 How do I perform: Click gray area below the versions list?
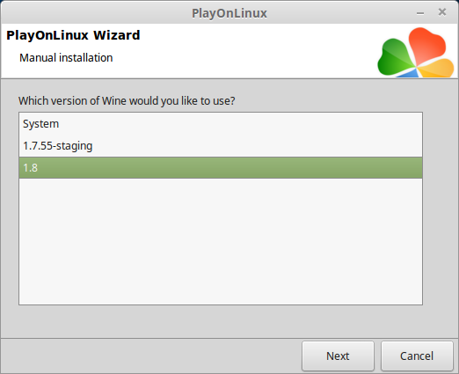[x=221, y=321]
